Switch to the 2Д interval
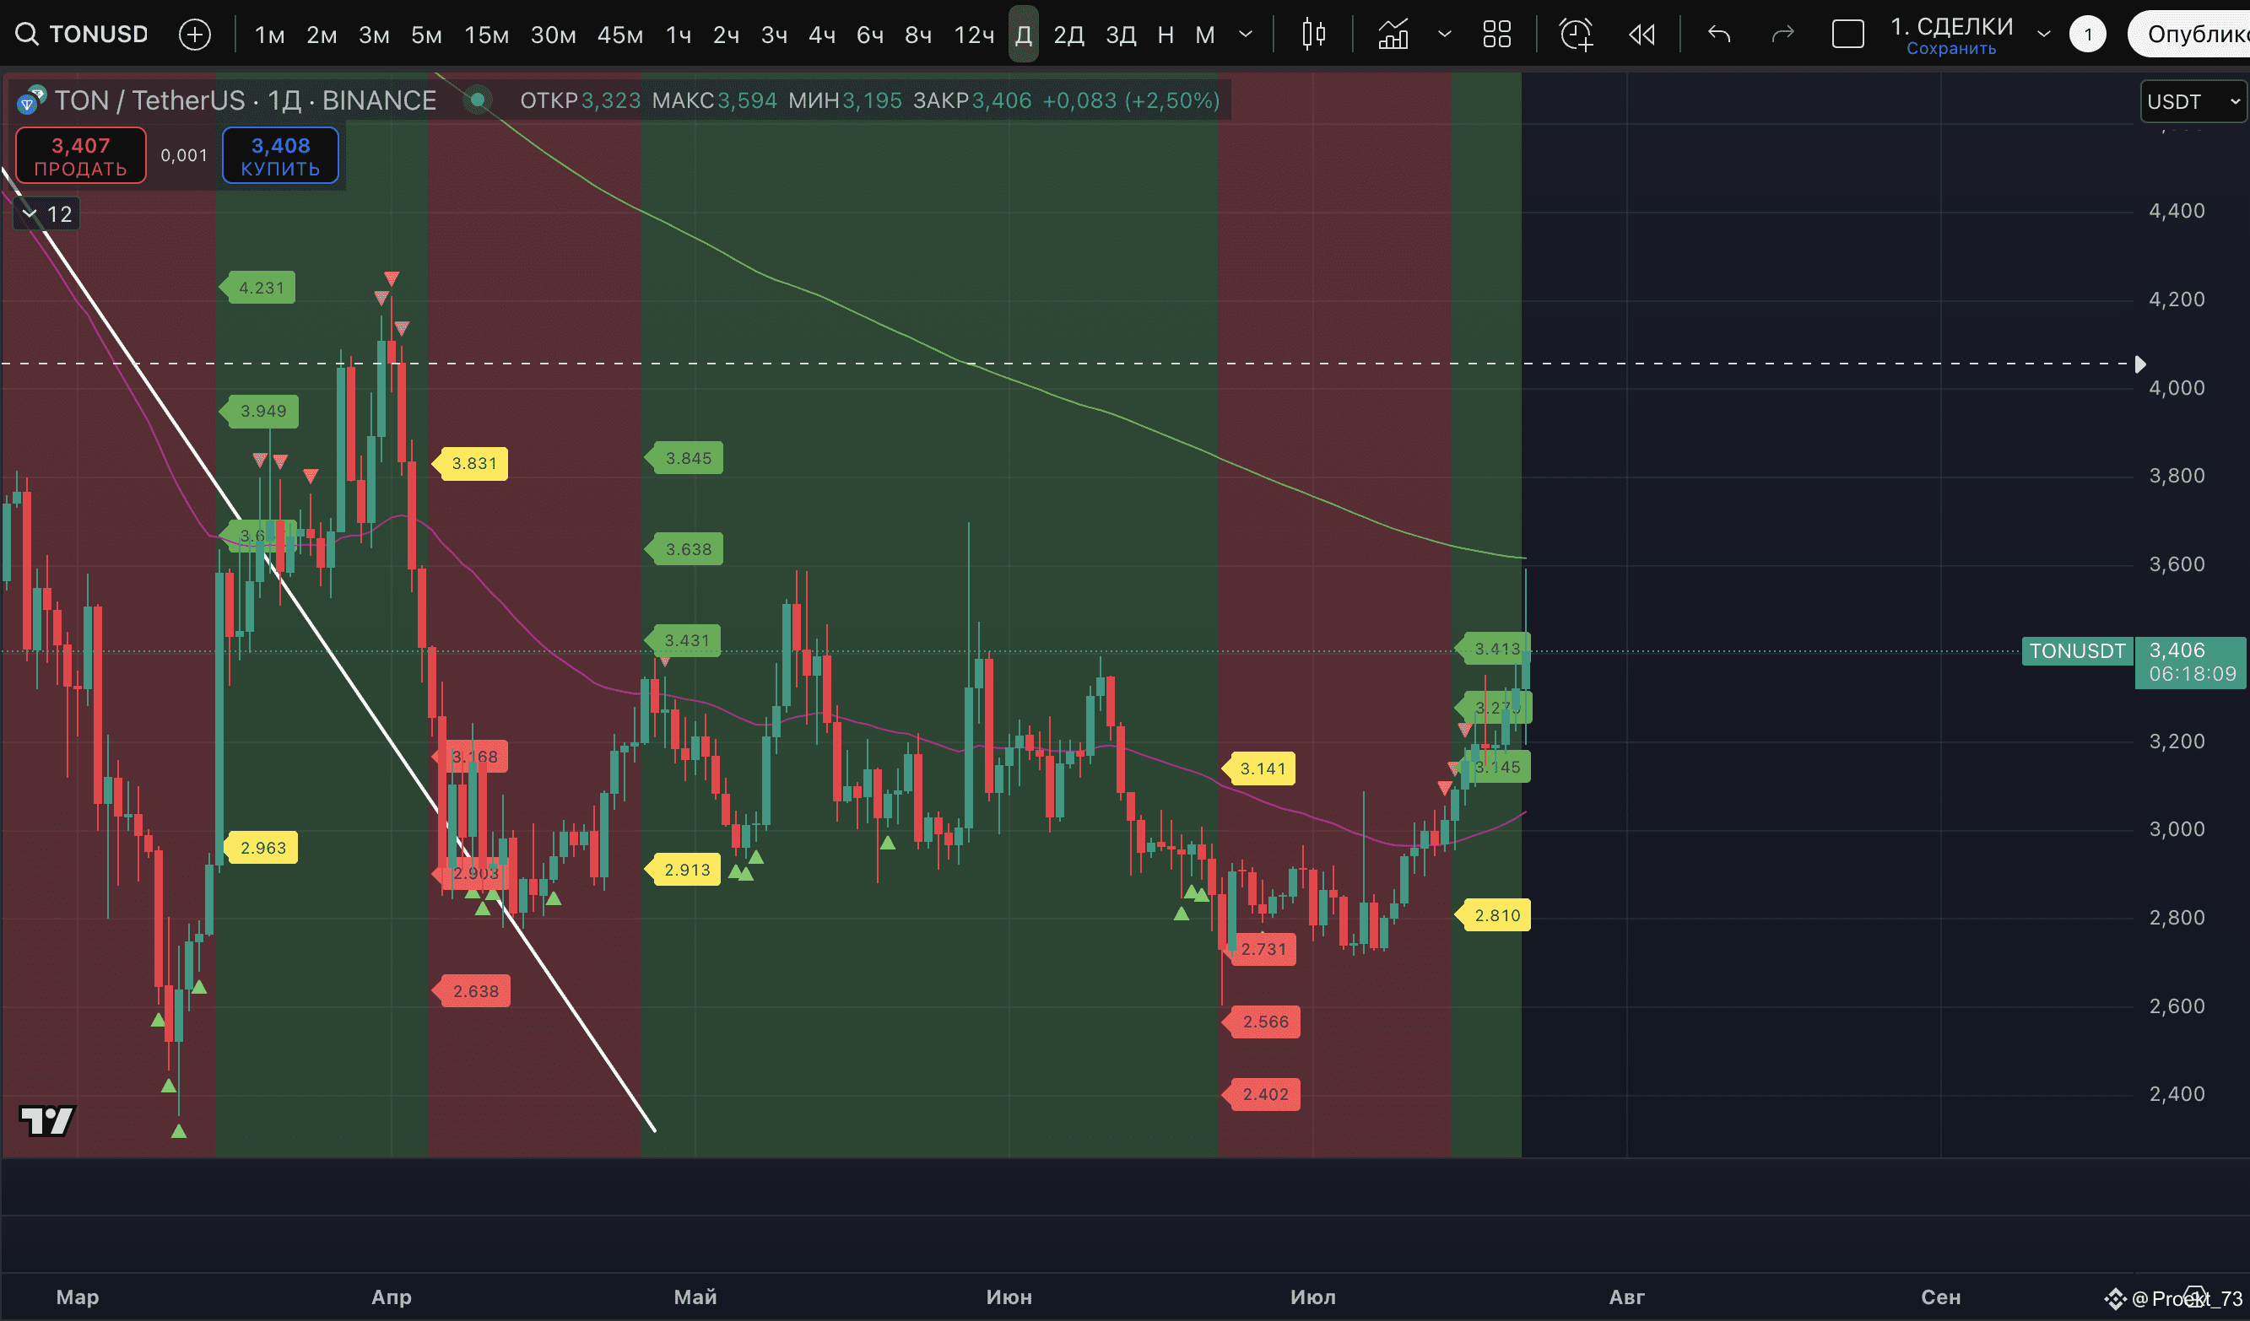Viewport: 2250px width, 1321px height. tap(1068, 35)
